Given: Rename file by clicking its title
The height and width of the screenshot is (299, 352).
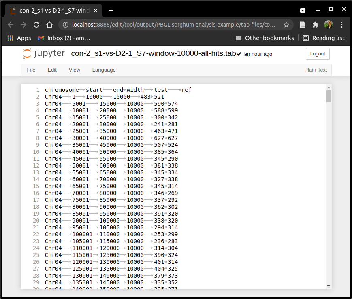Looking at the screenshot, I should [154, 53].
